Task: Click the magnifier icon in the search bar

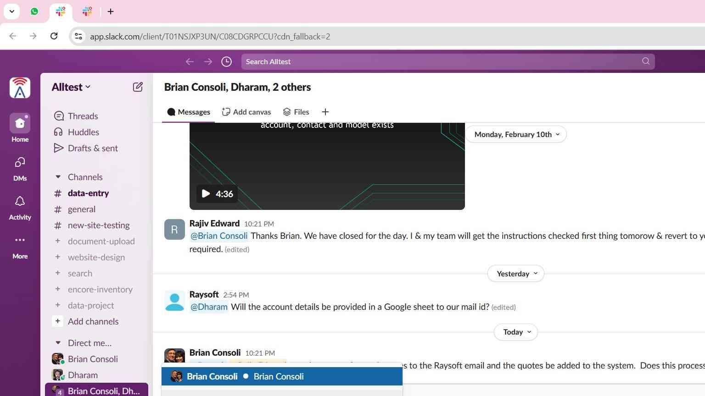Action: tap(646, 61)
